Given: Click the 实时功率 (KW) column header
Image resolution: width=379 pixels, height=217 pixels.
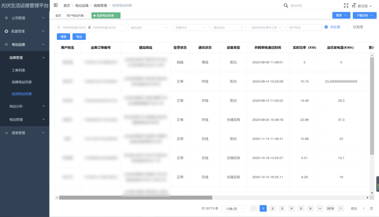Looking at the screenshot, I should (x=304, y=48).
